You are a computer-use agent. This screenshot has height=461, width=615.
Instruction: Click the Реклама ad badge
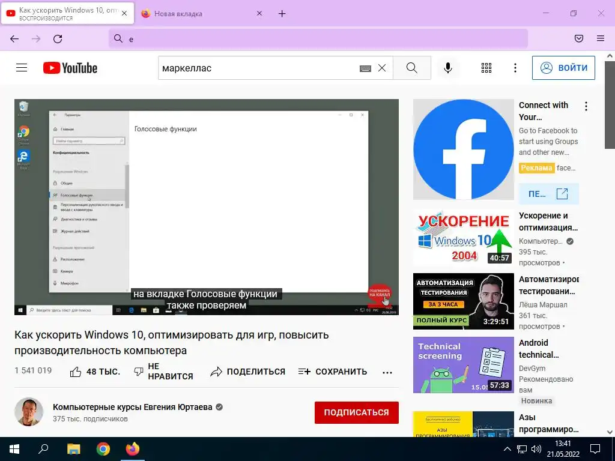point(536,168)
